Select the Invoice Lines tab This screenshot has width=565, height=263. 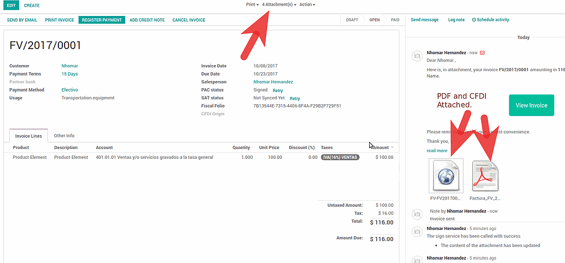pyautogui.click(x=29, y=136)
